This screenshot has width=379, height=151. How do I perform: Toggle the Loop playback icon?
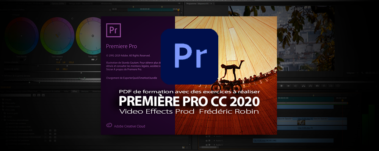click(x=324, y=86)
